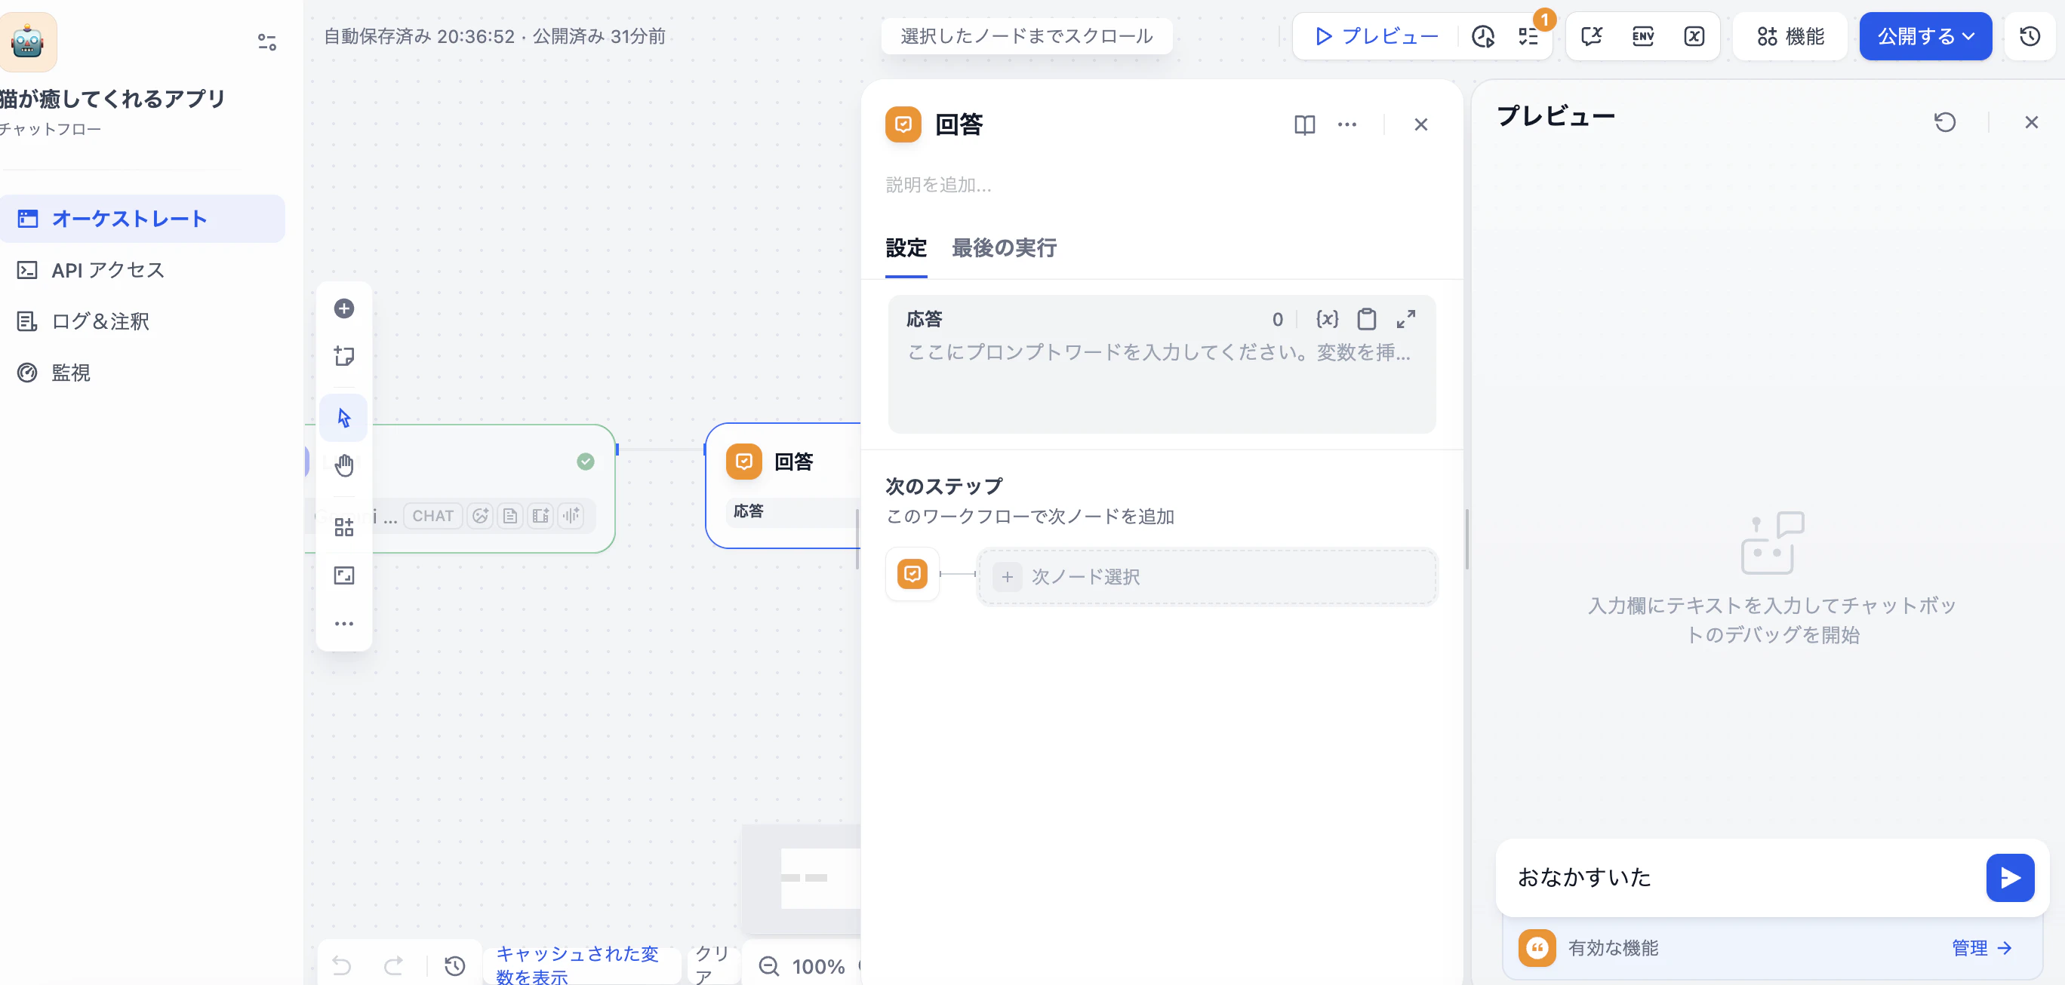Zoom out with the magnifier minus icon

click(x=769, y=967)
